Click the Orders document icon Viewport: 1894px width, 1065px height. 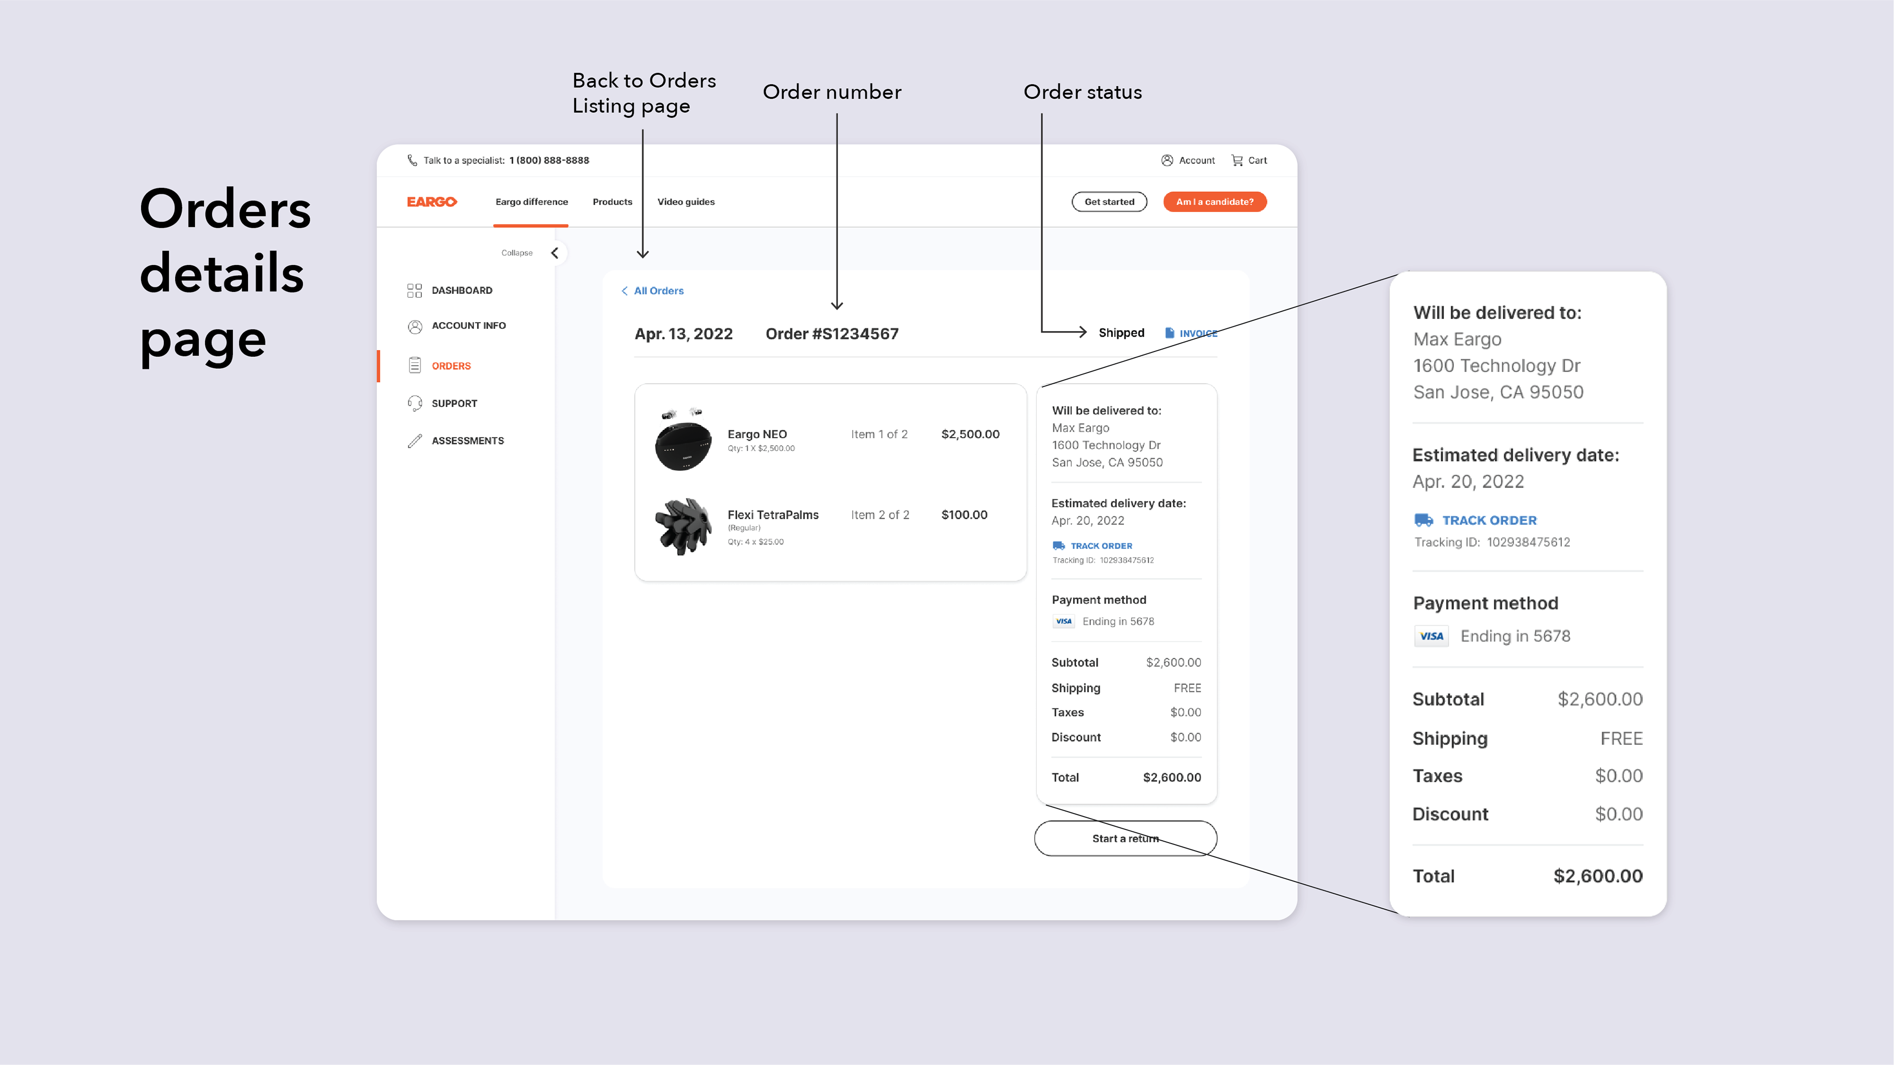(x=415, y=365)
